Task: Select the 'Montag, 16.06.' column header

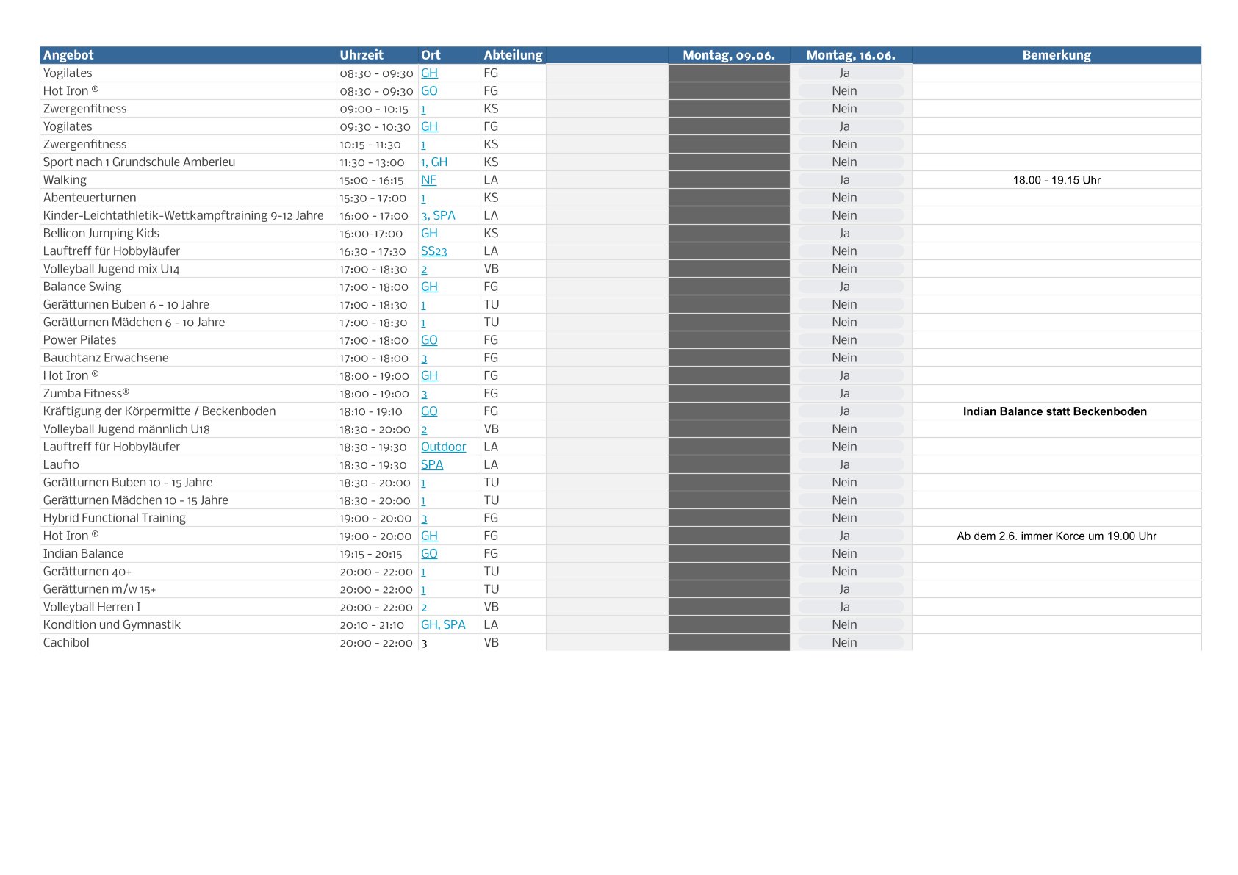Action: tap(851, 55)
